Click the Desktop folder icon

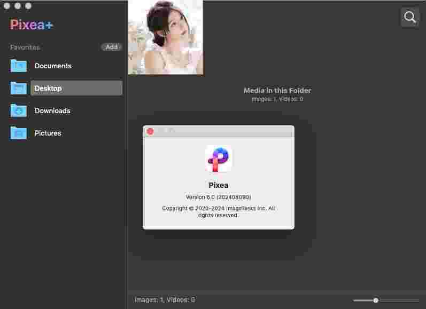19,88
